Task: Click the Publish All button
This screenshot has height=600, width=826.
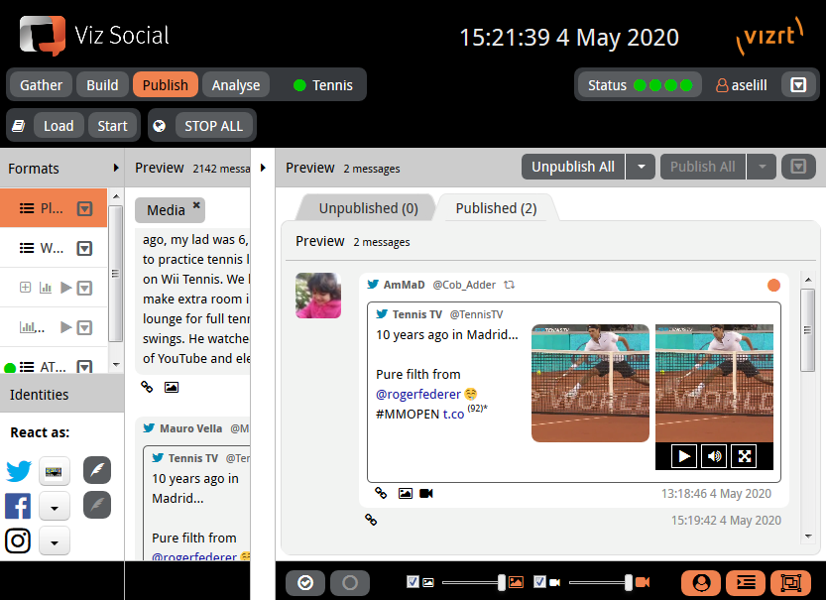Action: (702, 167)
